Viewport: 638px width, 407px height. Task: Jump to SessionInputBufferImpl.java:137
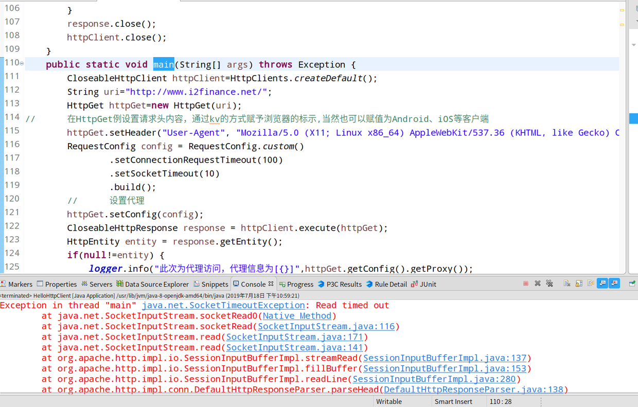click(445, 358)
